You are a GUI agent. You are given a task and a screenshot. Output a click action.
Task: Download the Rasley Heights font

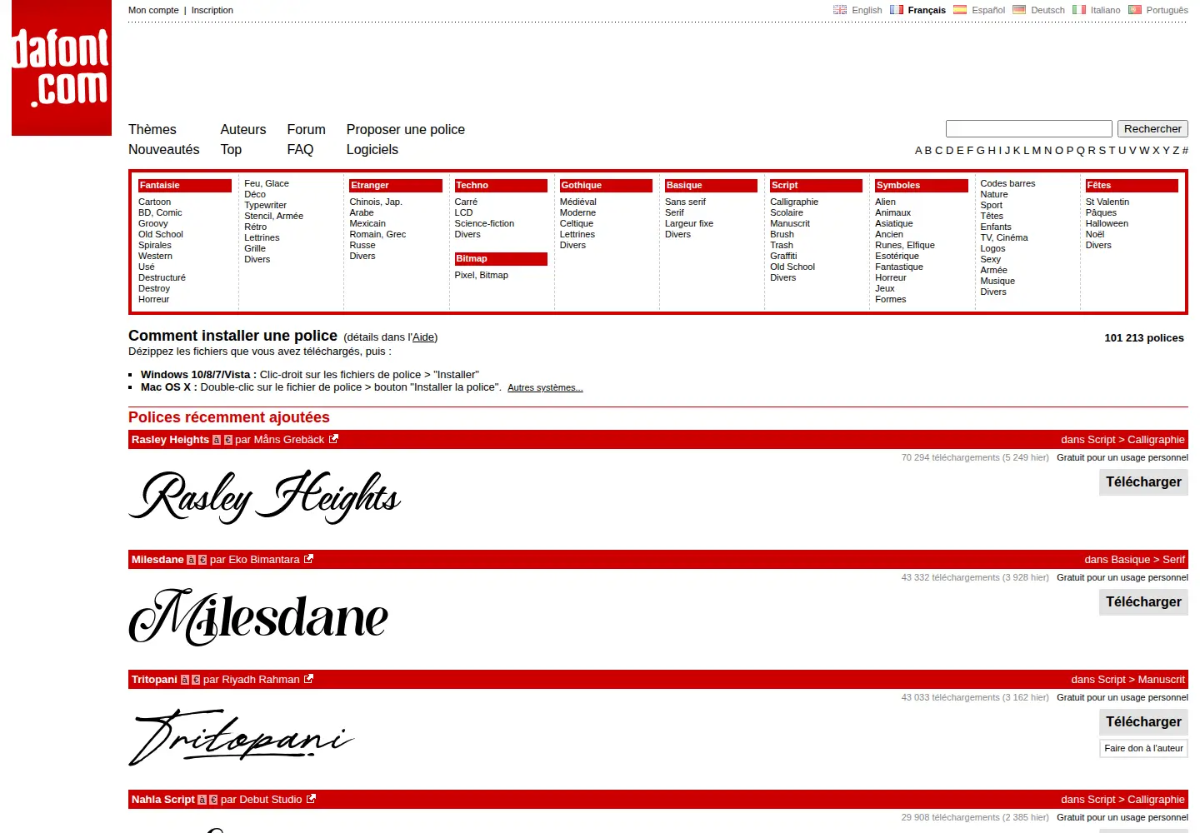pos(1143,482)
